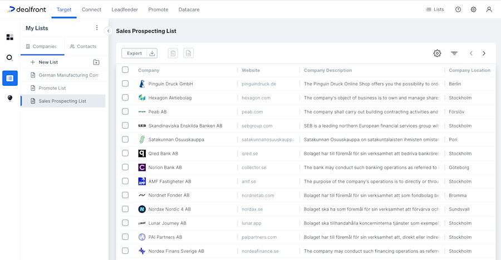Go to next page arrow
The image size is (501, 260).
click(484, 53)
